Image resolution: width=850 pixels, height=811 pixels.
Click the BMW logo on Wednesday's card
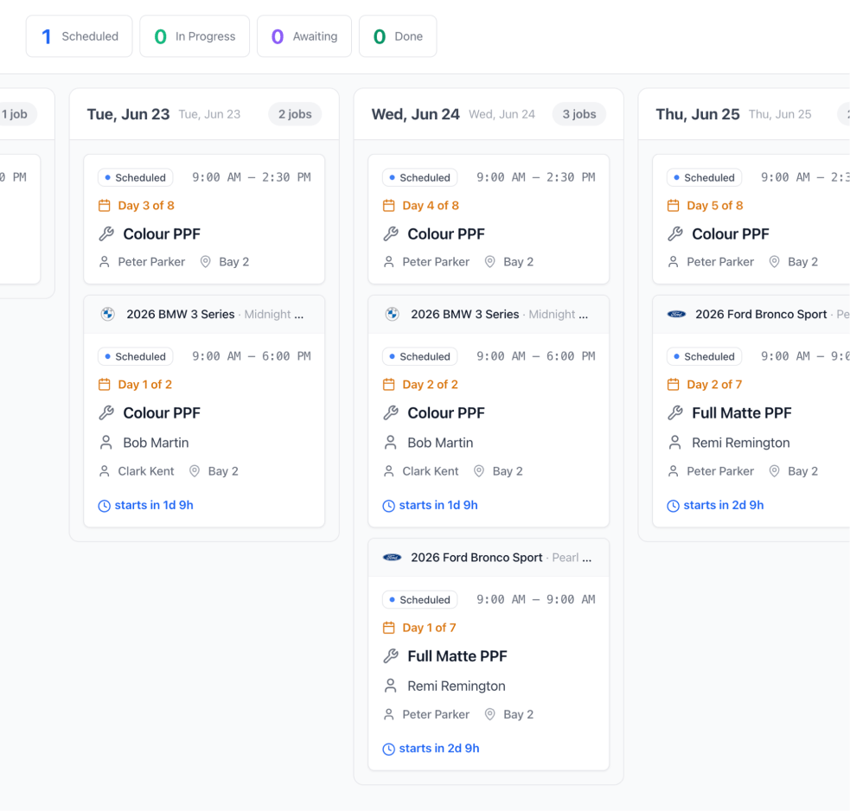tap(392, 315)
